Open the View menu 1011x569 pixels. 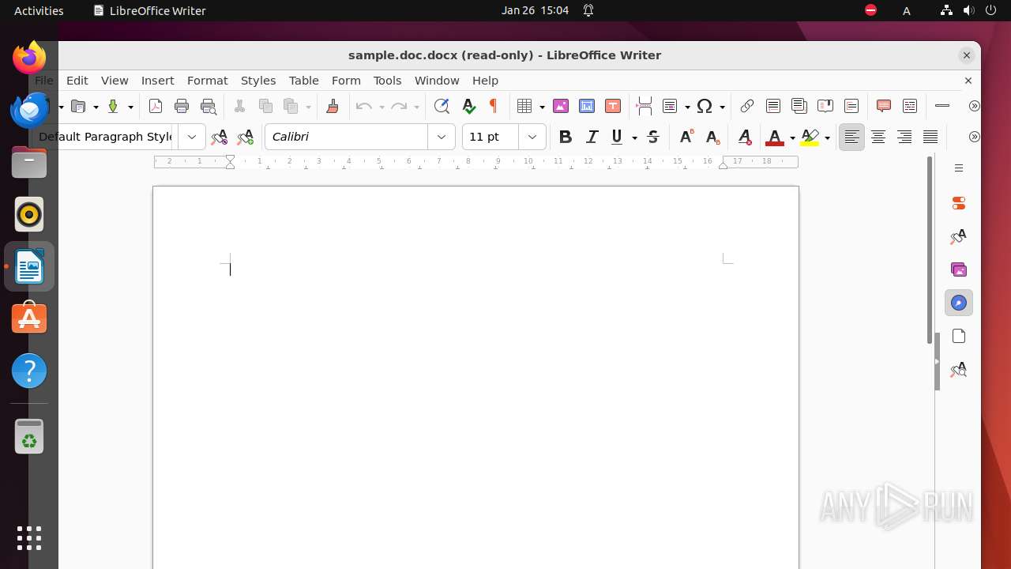tap(115, 81)
